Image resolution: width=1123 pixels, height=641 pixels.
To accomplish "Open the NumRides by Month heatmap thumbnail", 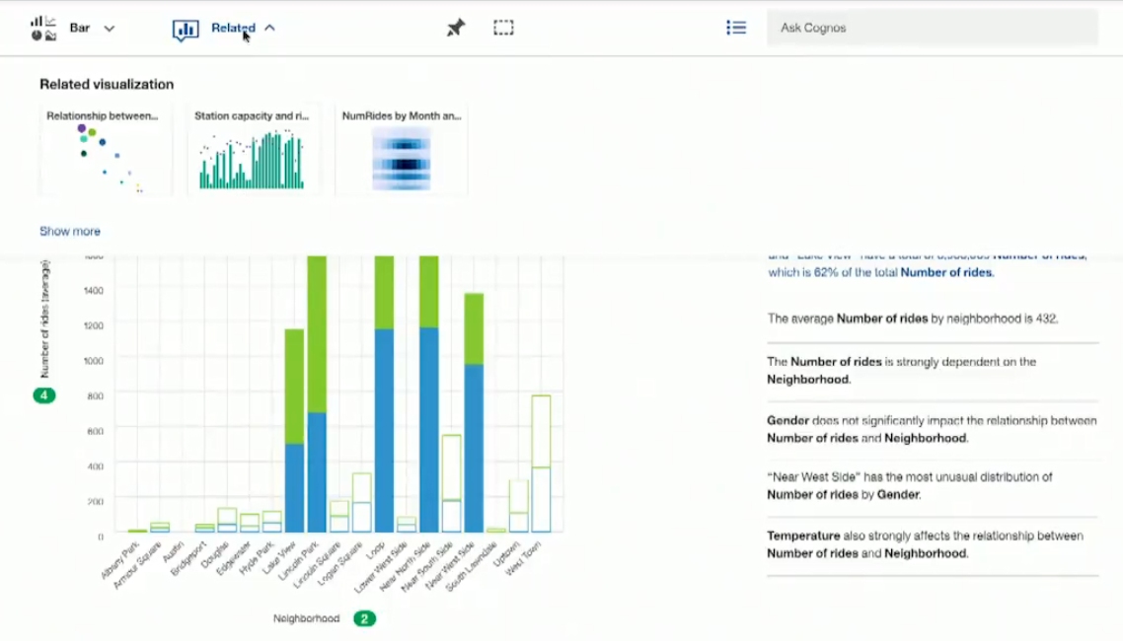I will click(x=401, y=150).
